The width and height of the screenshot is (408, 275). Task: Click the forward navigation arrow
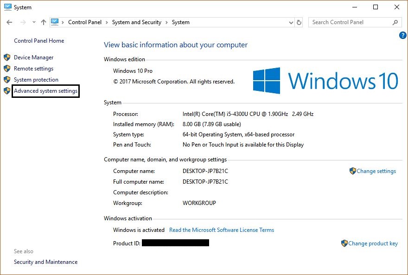point(23,22)
